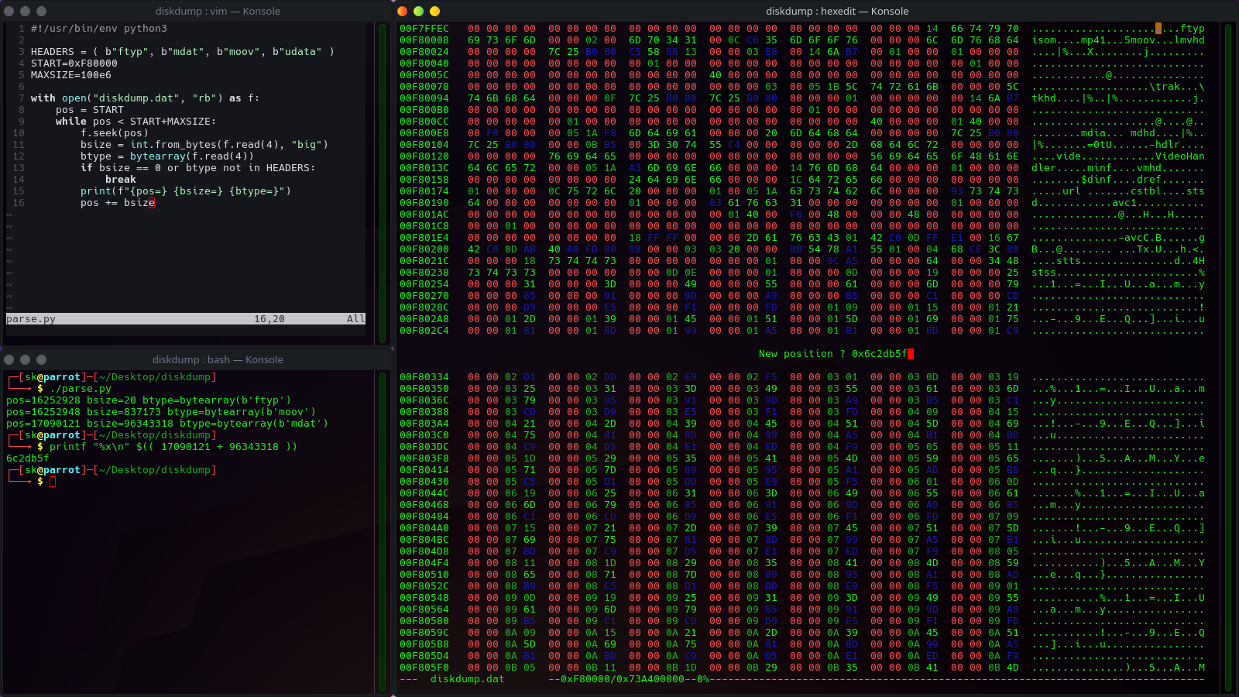Click 'pos += bsize' line in vim
The height and width of the screenshot is (697, 1239).
[x=118, y=203]
